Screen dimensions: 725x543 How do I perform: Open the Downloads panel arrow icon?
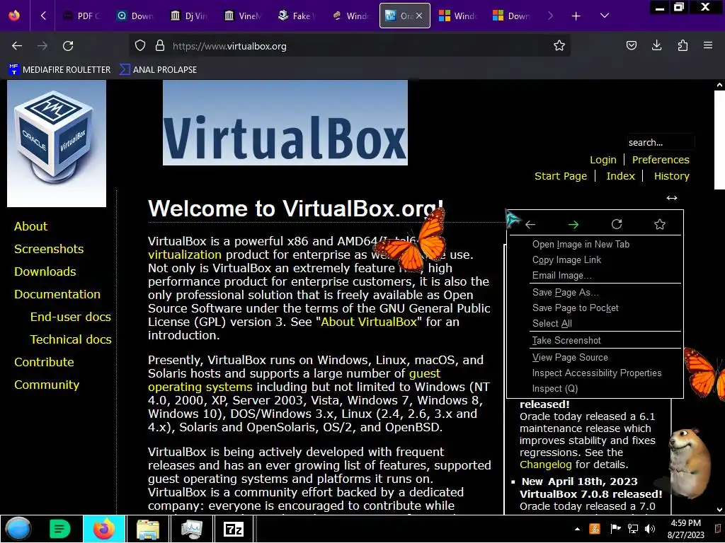656,45
